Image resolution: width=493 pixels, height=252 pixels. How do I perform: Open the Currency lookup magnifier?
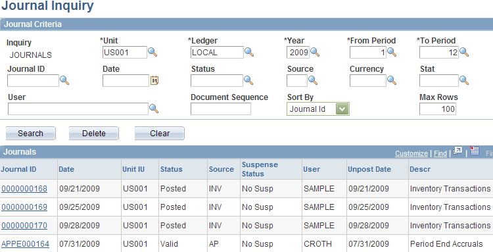[392, 80]
